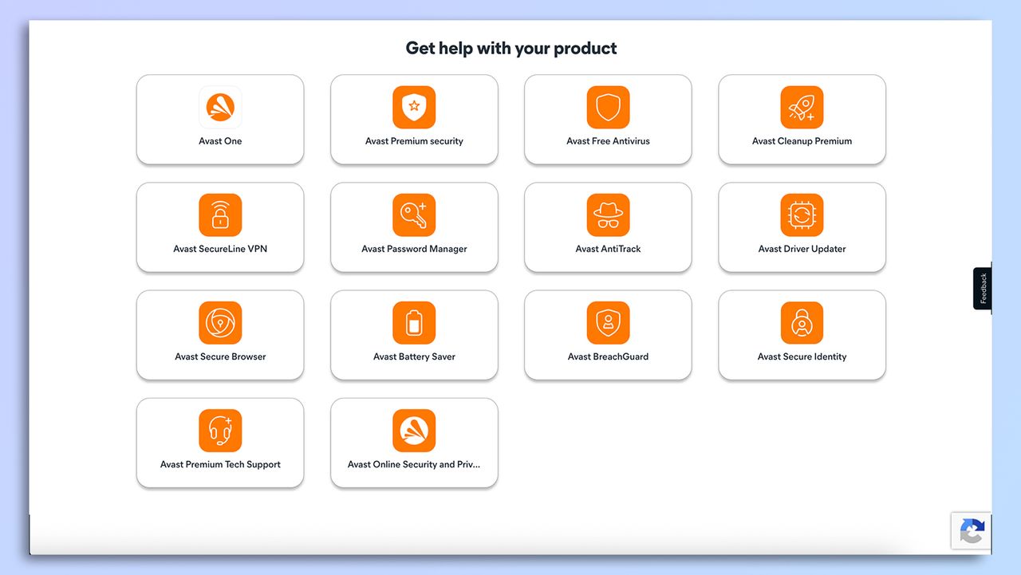Select Avast Password Manager label
This screenshot has height=575, width=1021.
pyautogui.click(x=414, y=249)
